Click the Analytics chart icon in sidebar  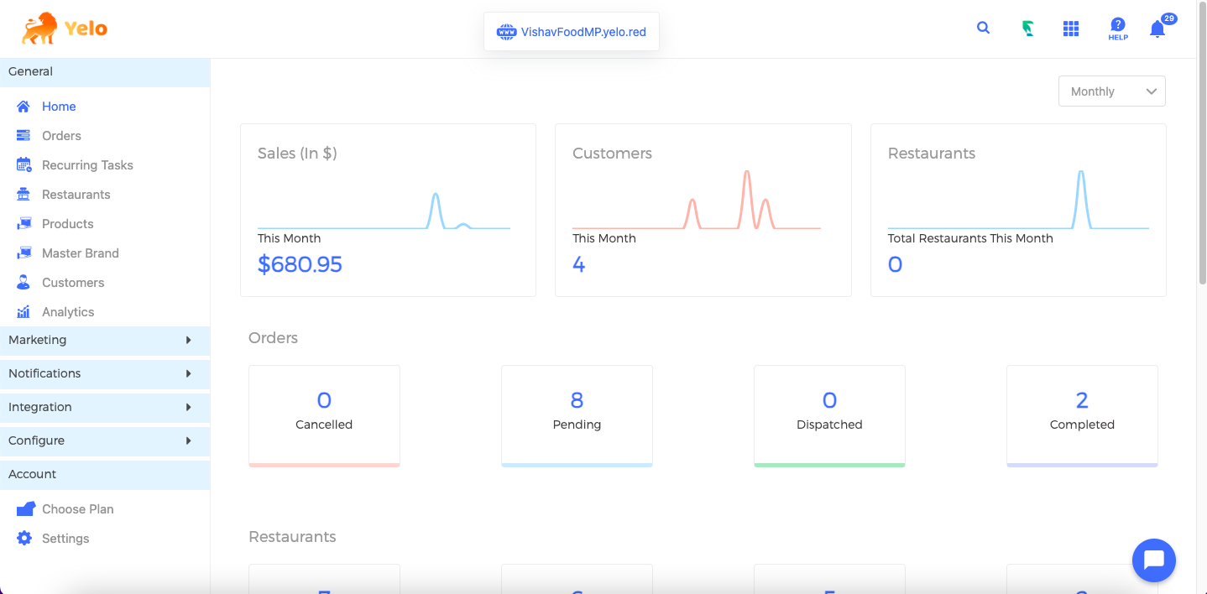24,312
